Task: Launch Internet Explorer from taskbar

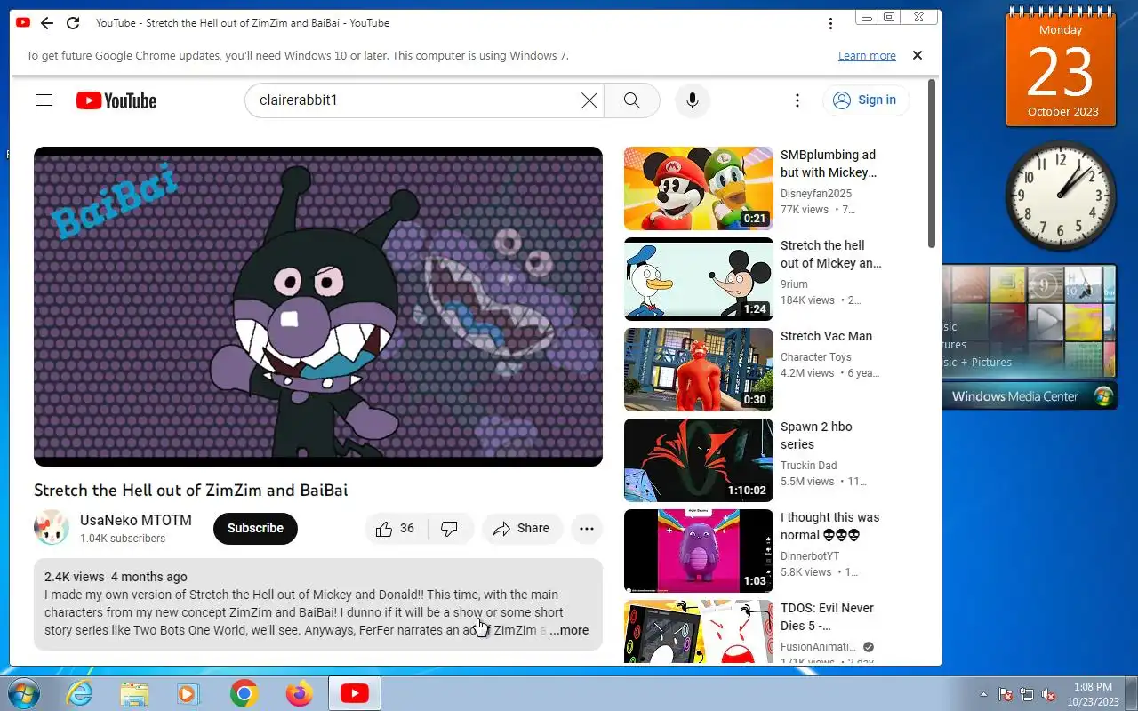Action: pos(80,694)
